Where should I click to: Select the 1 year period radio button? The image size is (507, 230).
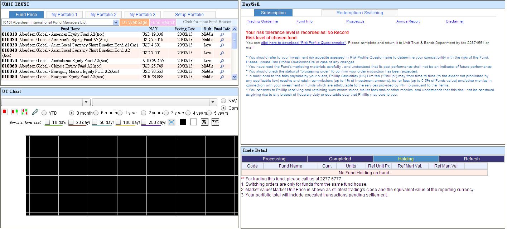120,113
